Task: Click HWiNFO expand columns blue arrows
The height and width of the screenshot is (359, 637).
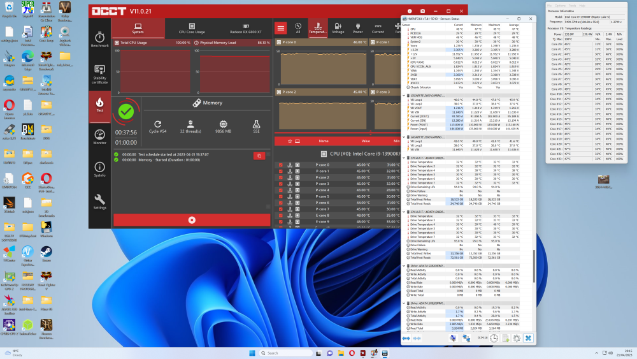Action: point(406,338)
